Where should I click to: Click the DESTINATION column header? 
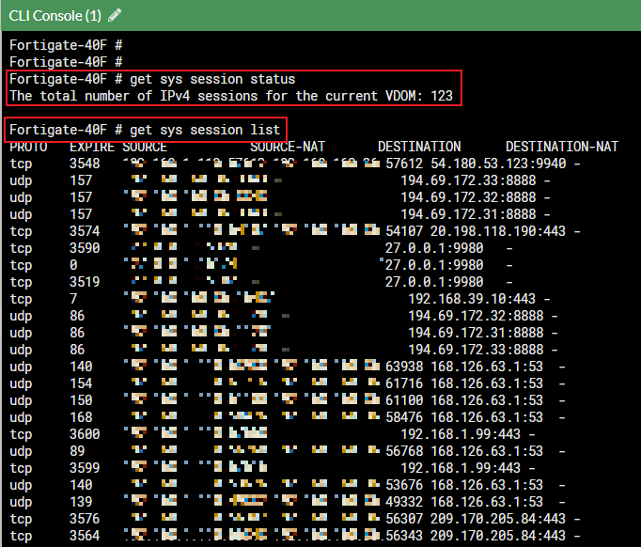(419, 147)
